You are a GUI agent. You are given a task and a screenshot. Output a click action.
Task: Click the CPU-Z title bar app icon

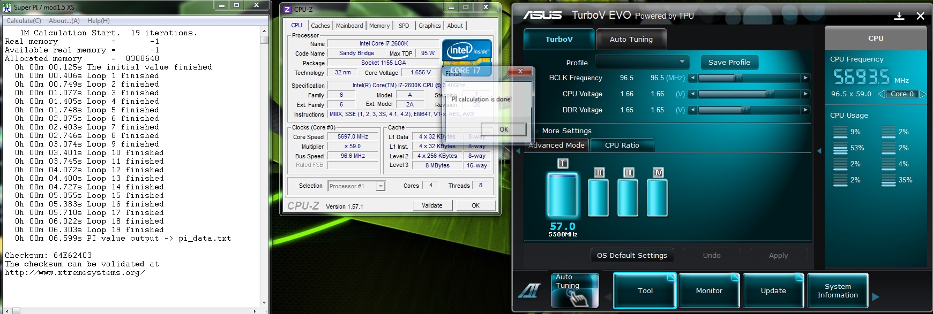(x=287, y=9)
